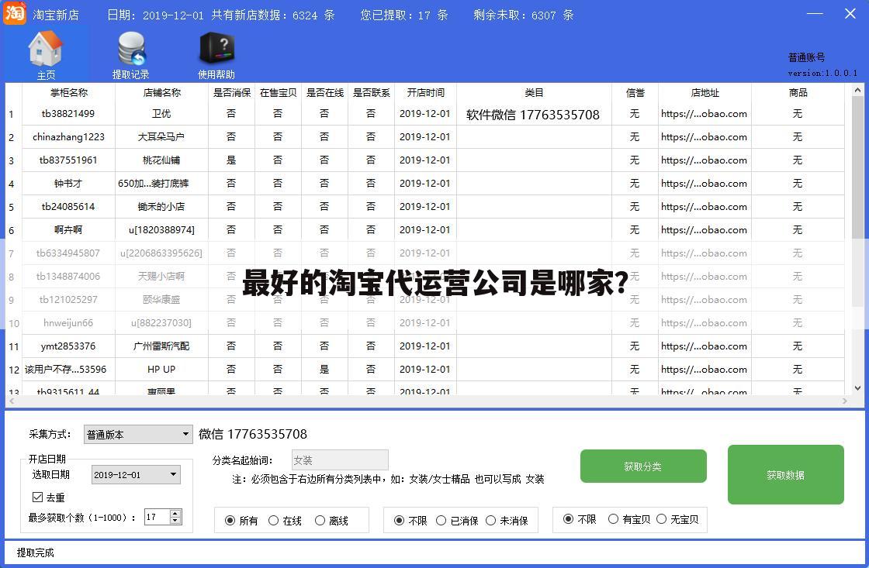Click the Taobao logo icon top-left
The width and height of the screenshot is (869, 568).
14,13
